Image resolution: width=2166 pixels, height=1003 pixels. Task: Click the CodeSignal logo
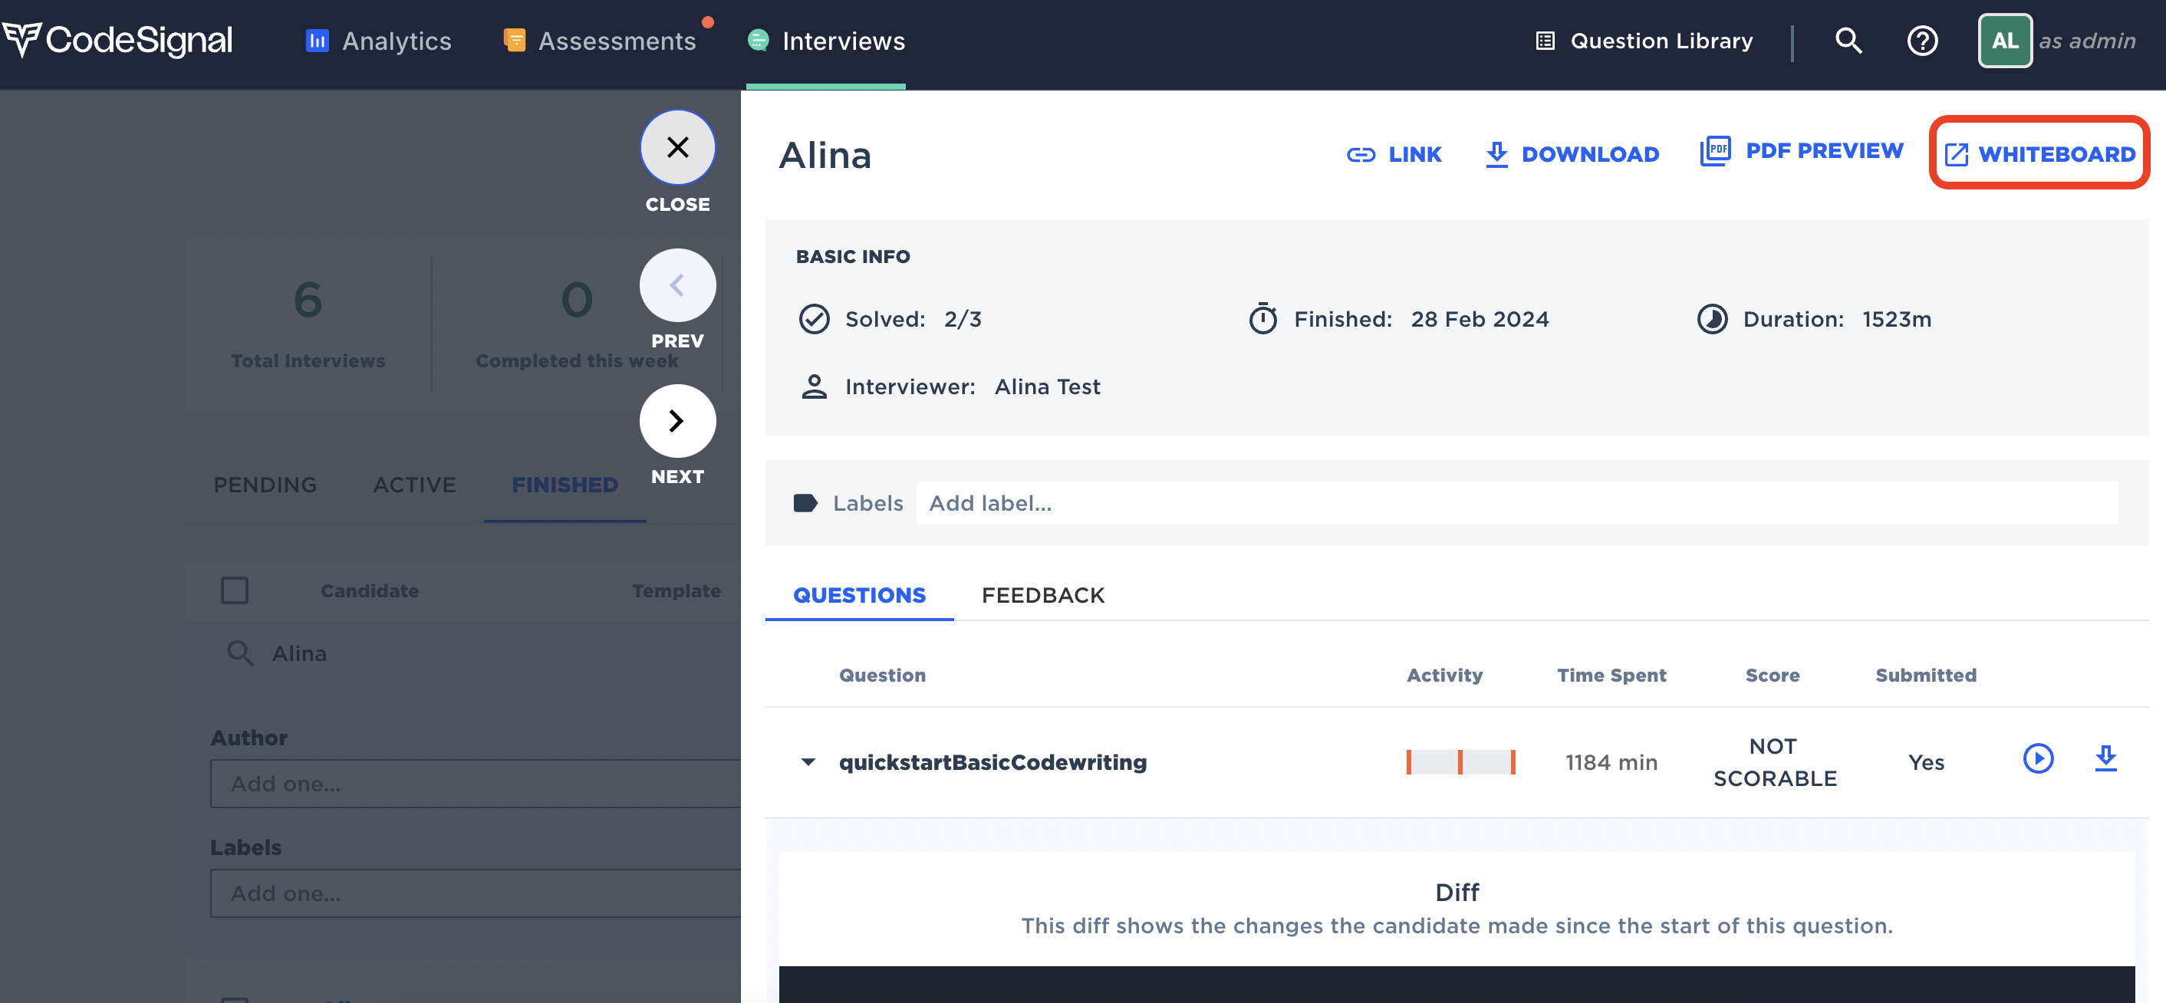tap(117, 41)
